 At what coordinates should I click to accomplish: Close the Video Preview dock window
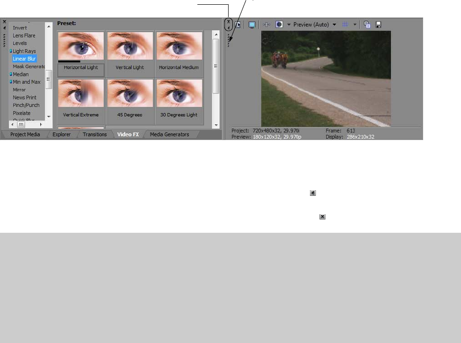229,22
